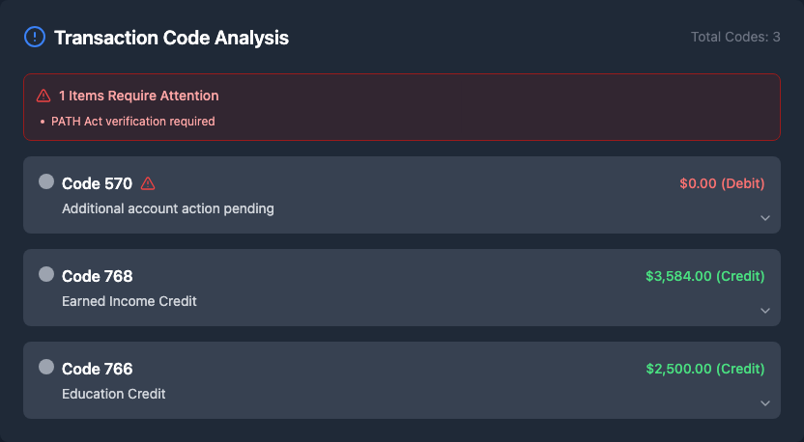
Task: Click Earned Income Credit description
Action: [129, 301]
